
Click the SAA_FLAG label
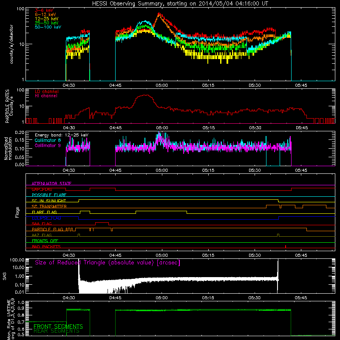click(x=42, y=224)
